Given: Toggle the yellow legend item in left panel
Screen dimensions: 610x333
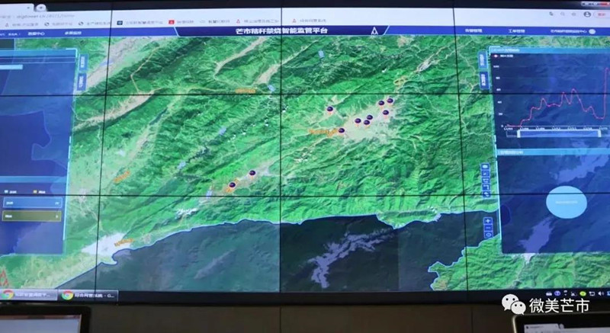Looking at the screenshot, I should click(36, 192).
